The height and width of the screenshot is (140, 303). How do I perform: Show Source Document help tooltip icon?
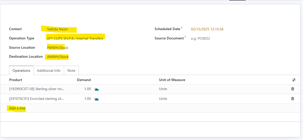pyautogui.click(x=185, y=37)
